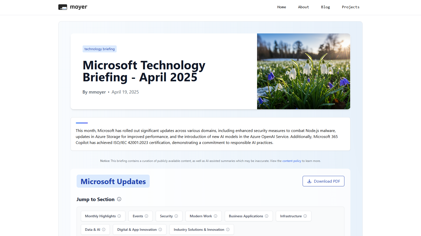Click info icon next to Events

coord(146,216)
